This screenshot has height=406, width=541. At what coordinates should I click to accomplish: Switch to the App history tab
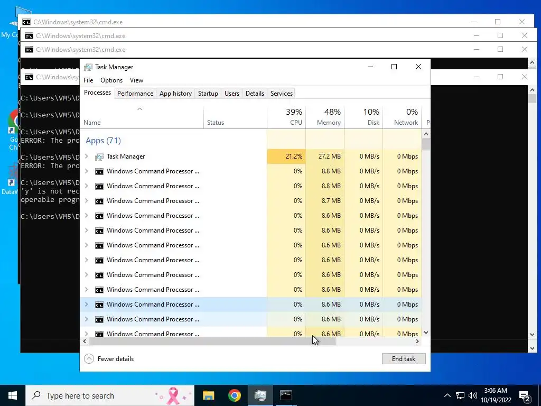point(175,94)
